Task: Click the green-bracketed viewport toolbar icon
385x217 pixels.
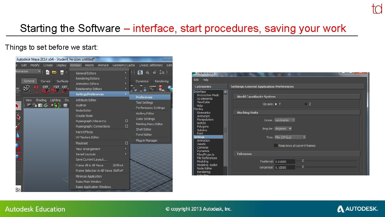Action: (x=56, y=105)
